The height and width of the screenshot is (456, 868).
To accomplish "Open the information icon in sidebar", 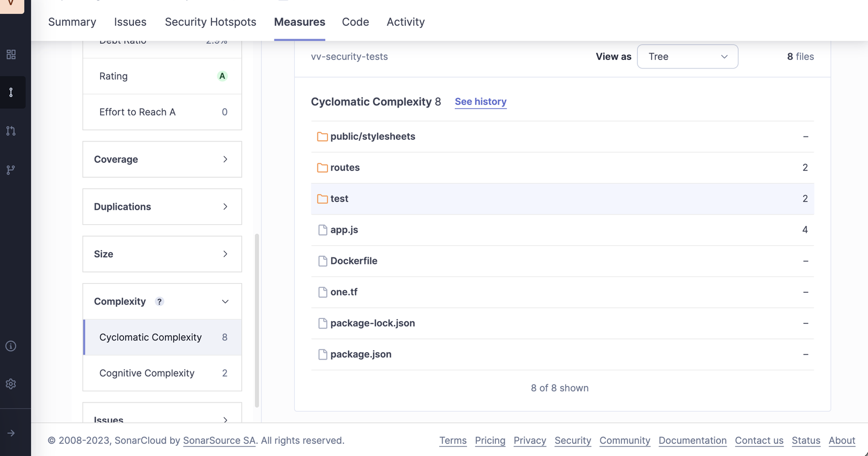I will click(11, 346).
